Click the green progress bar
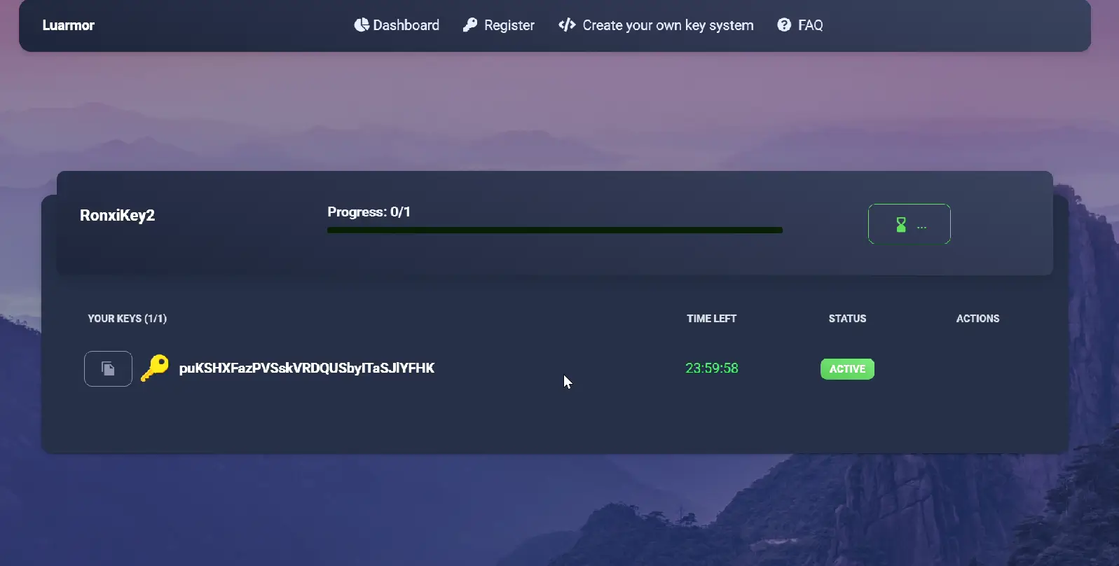 pyautogui.click(x=554, y=230)
